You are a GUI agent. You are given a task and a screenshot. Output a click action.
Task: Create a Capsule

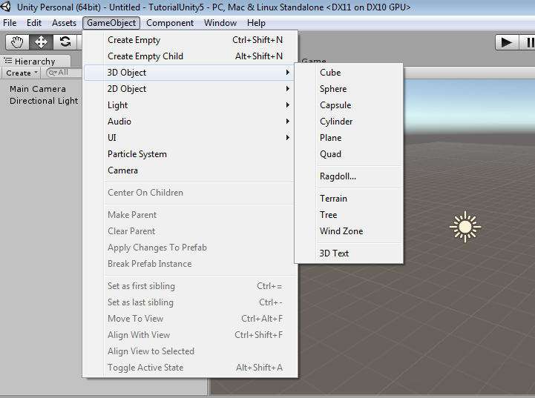click(x=349, y=105)
